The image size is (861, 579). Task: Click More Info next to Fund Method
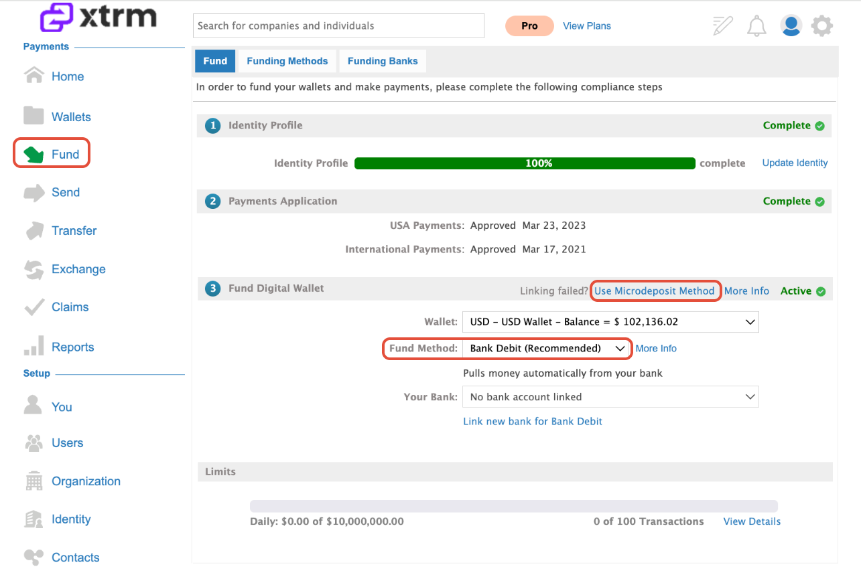click(x=656, y=349)
